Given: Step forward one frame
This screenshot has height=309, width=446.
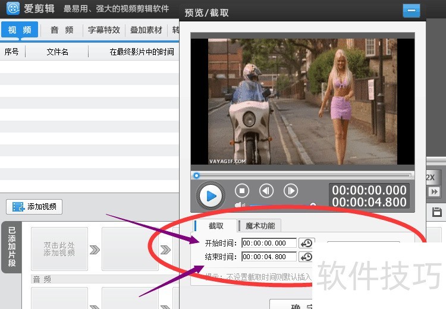Looking at the screenshot, I should click(x=290, y=191).
